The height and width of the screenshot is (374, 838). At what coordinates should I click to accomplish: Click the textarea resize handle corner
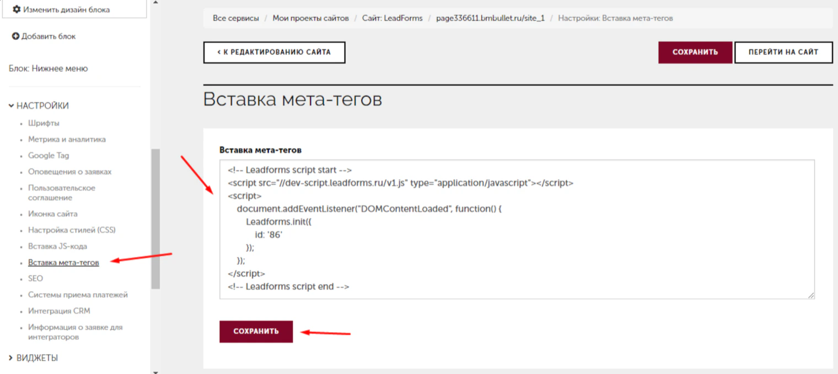811,295
